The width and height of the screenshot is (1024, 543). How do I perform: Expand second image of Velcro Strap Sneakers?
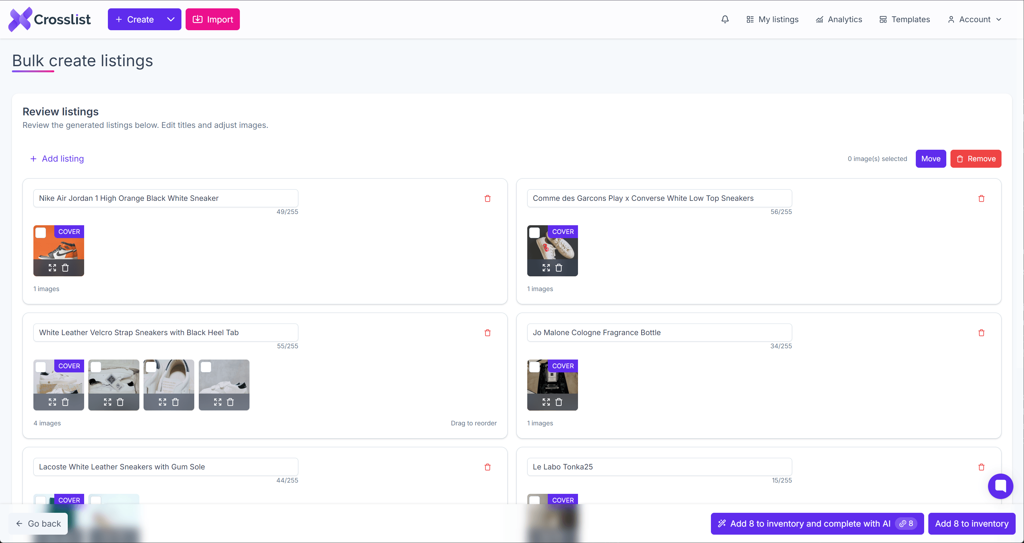pyautogui.click(x=108, y=402)
